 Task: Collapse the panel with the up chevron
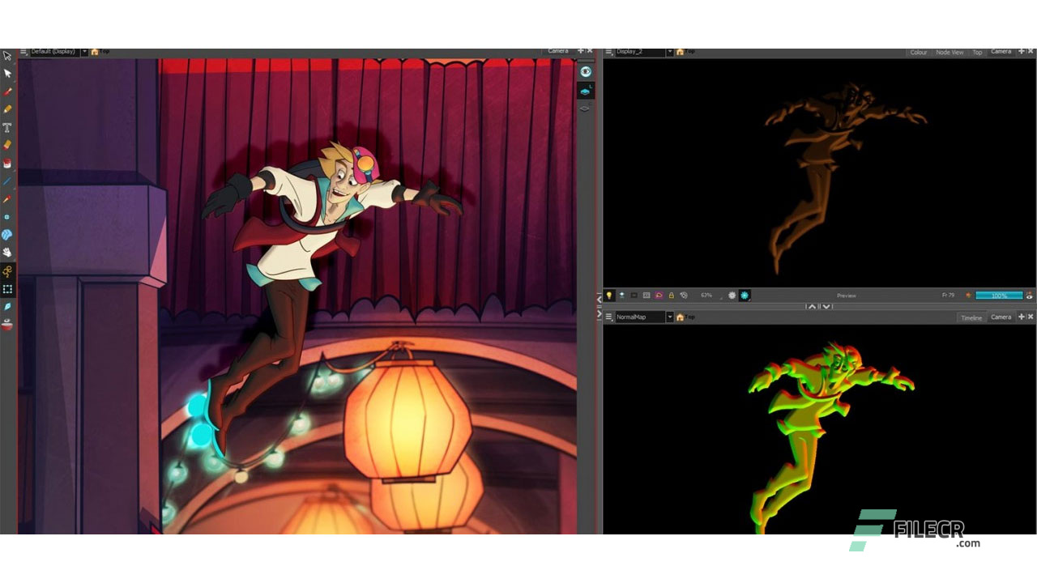coord(811,307)
